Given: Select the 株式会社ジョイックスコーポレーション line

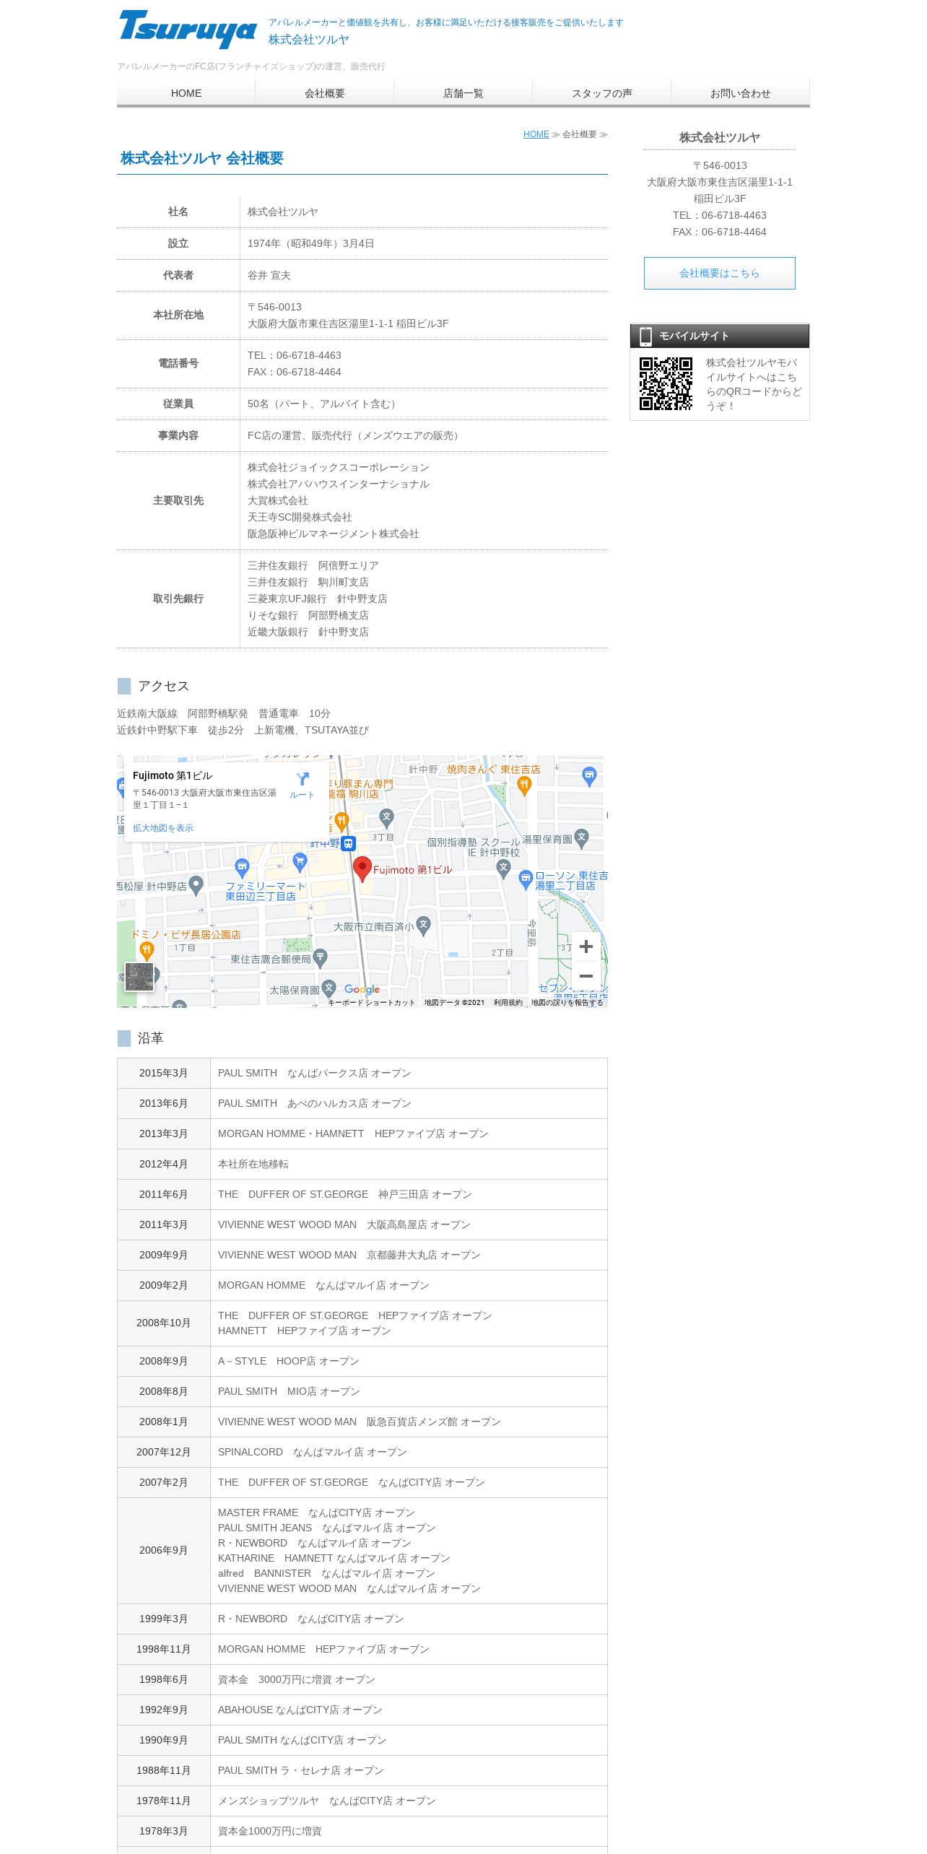Looking at the screenshot, I should tap(339, 467).
